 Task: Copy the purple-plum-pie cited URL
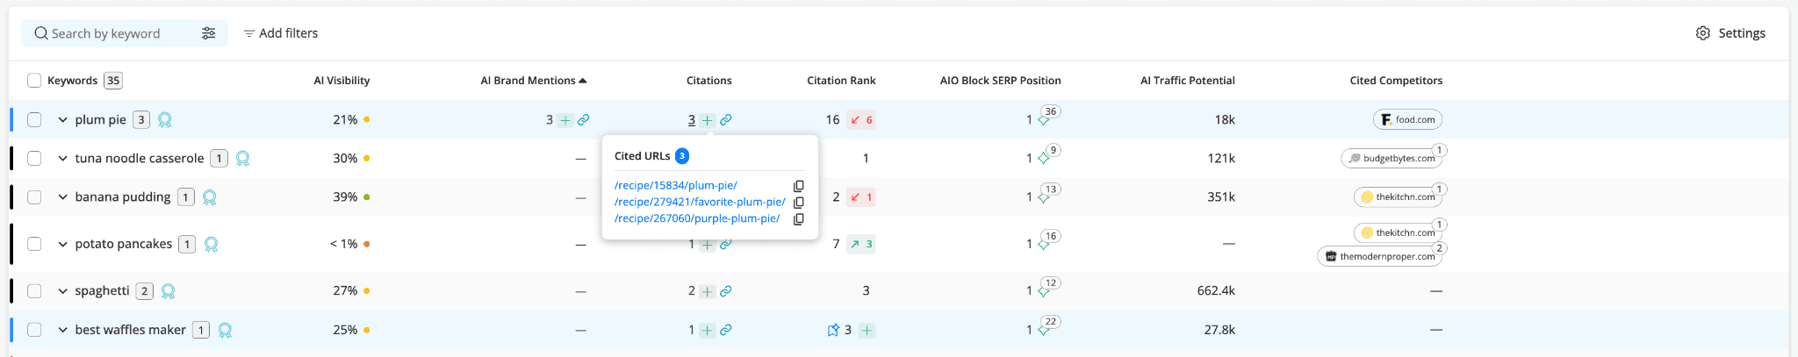click(x=799, y=219)
